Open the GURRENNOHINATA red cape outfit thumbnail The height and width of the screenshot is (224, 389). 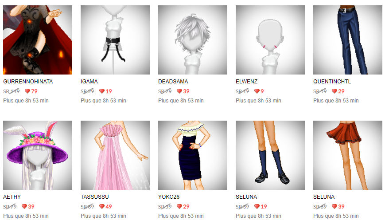click(x=38, y=40)
